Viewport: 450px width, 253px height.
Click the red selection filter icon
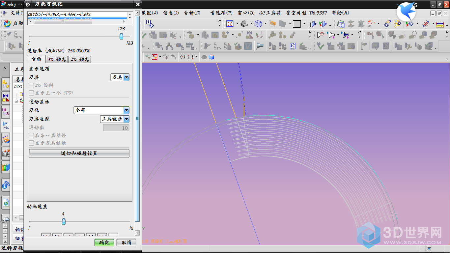point(155,57)
